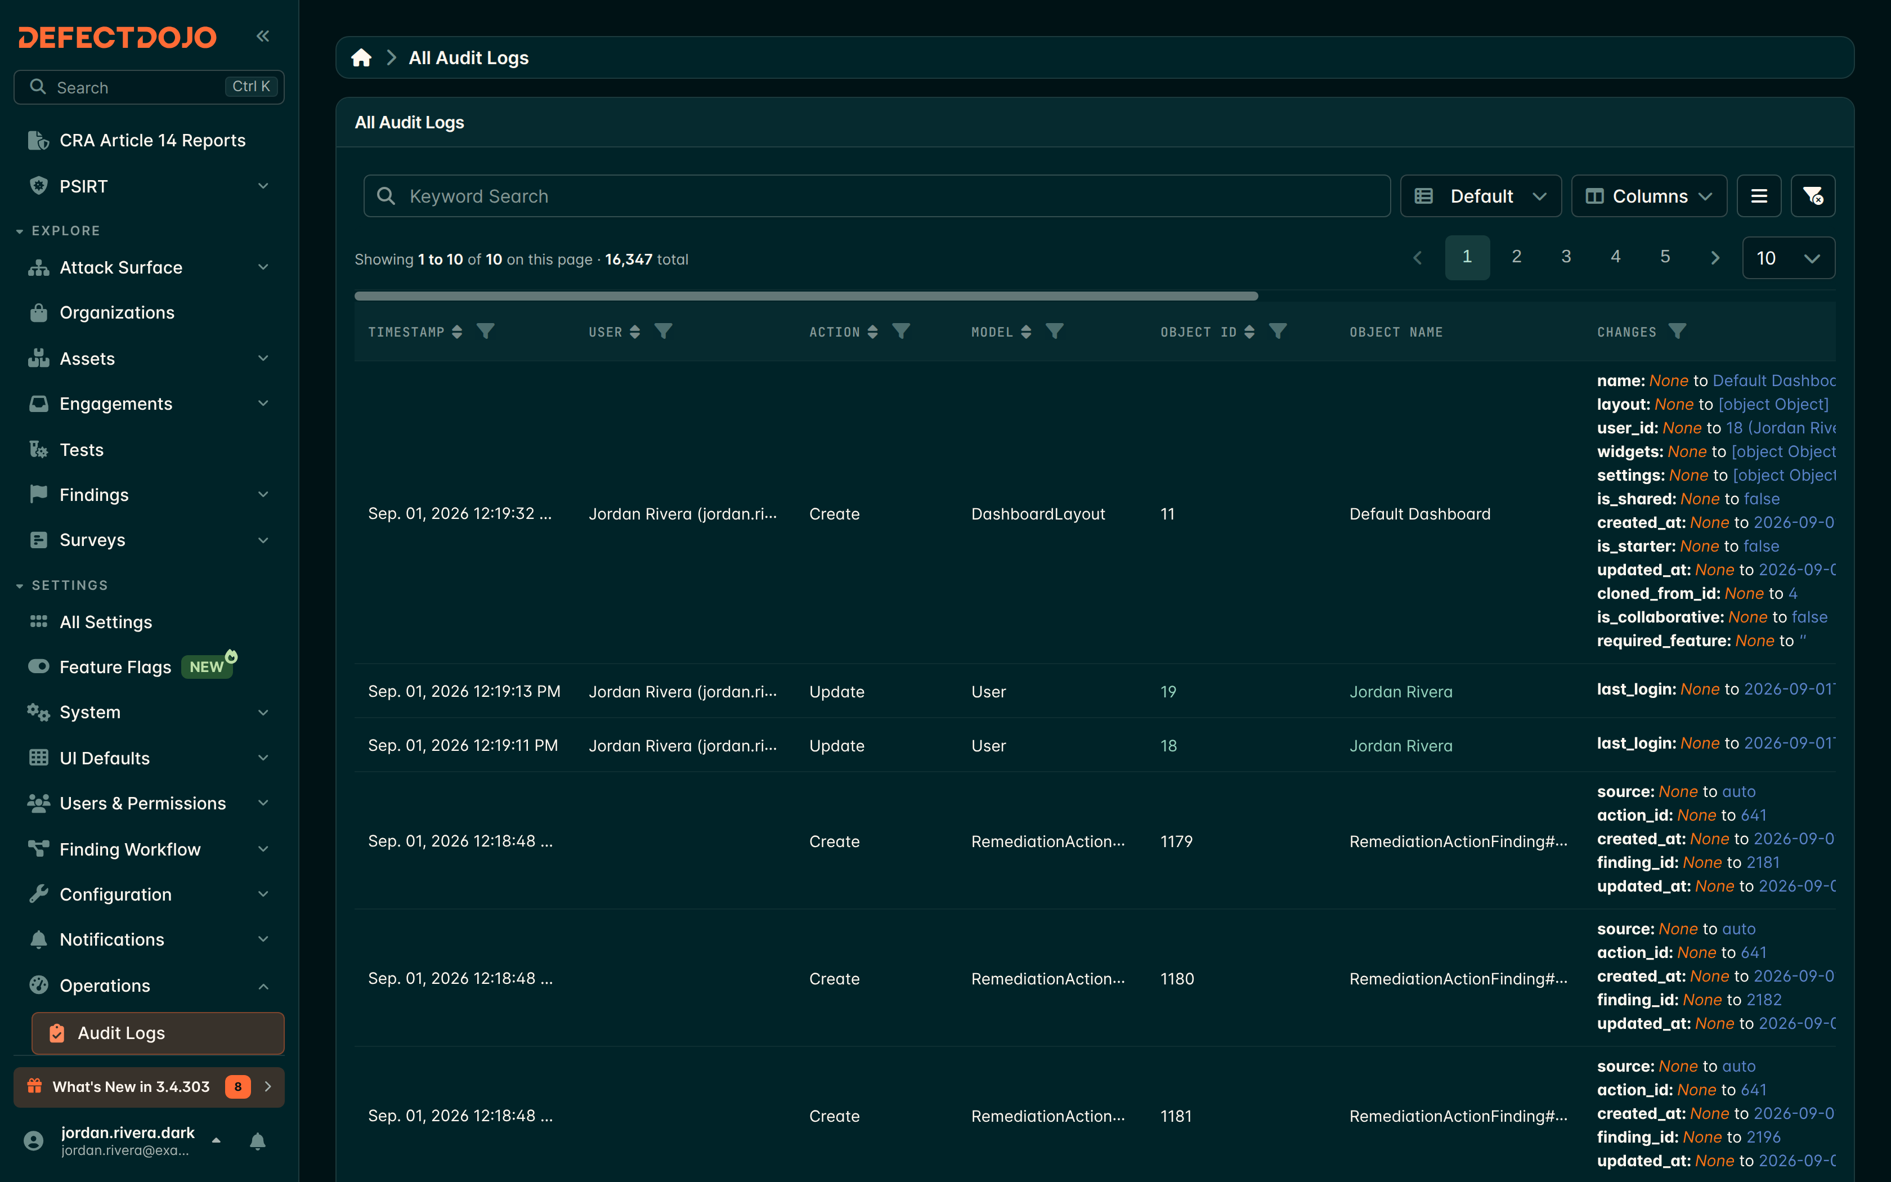Open object ID 19 link
The image size is (1891, 1182).
[1168, 692]
